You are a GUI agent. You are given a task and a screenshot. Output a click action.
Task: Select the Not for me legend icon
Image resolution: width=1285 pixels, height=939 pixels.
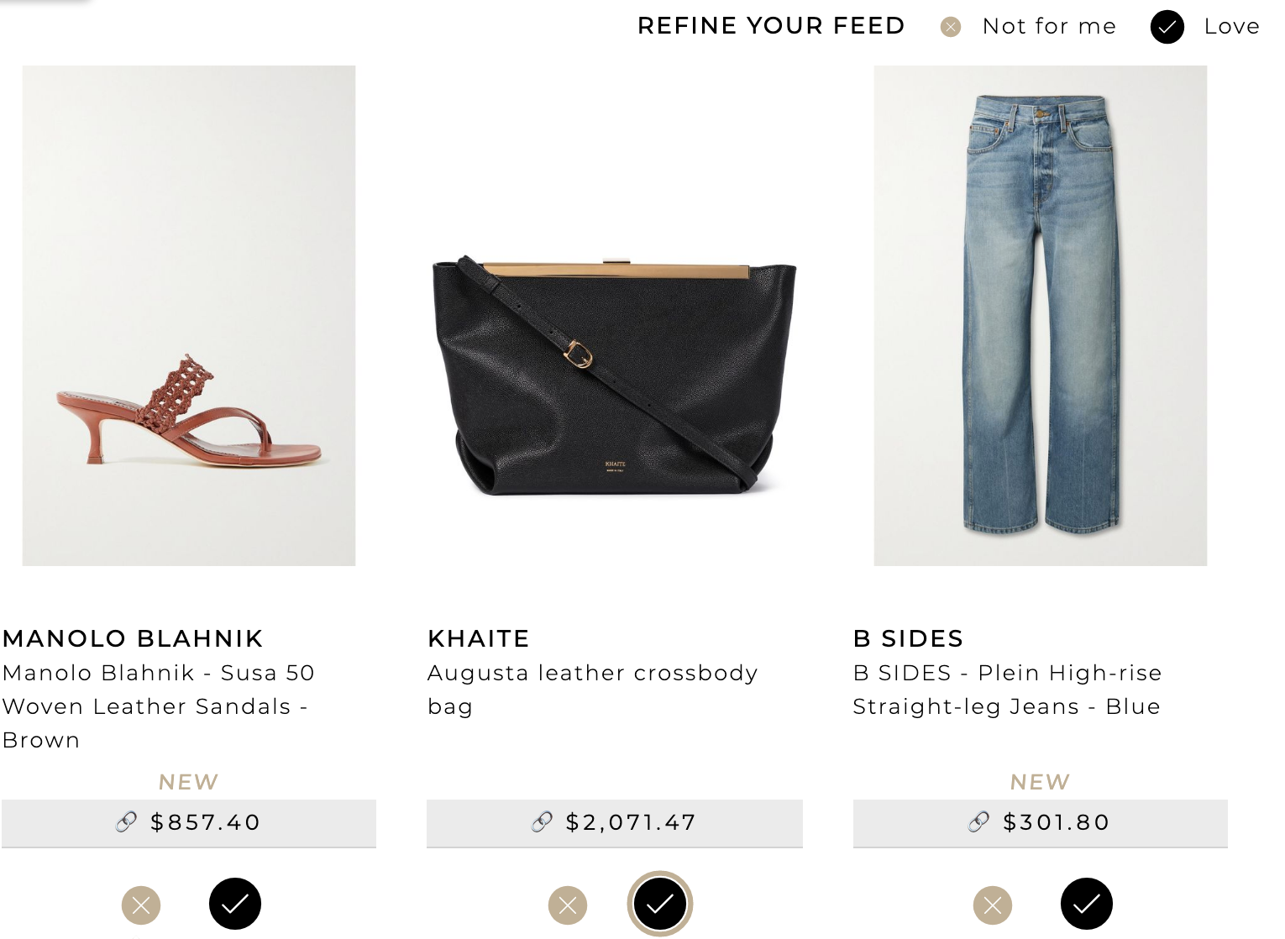951,27
